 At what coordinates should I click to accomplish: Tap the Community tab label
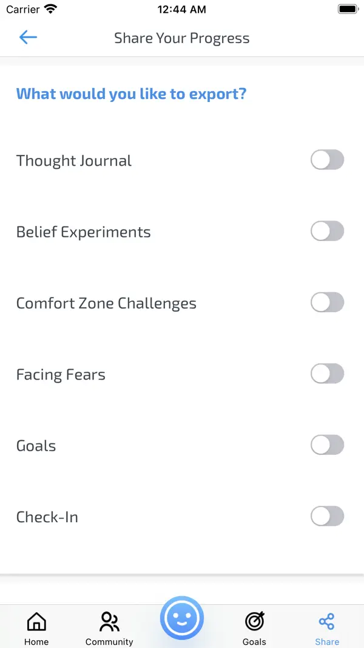(x=109, y=642)
